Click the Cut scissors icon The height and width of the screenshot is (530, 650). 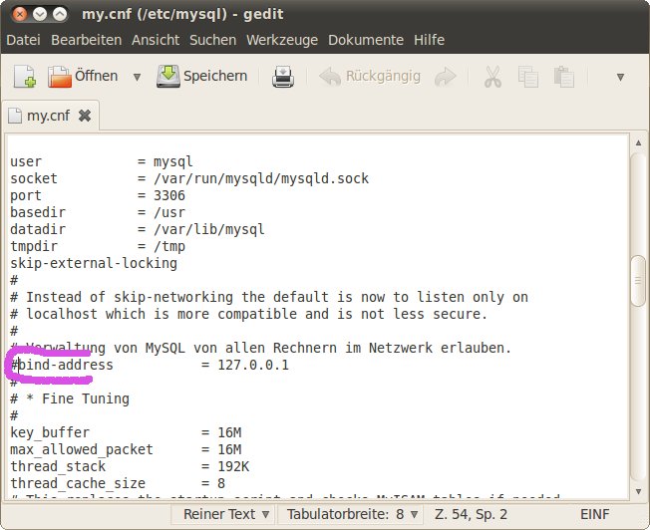(492, 77)
